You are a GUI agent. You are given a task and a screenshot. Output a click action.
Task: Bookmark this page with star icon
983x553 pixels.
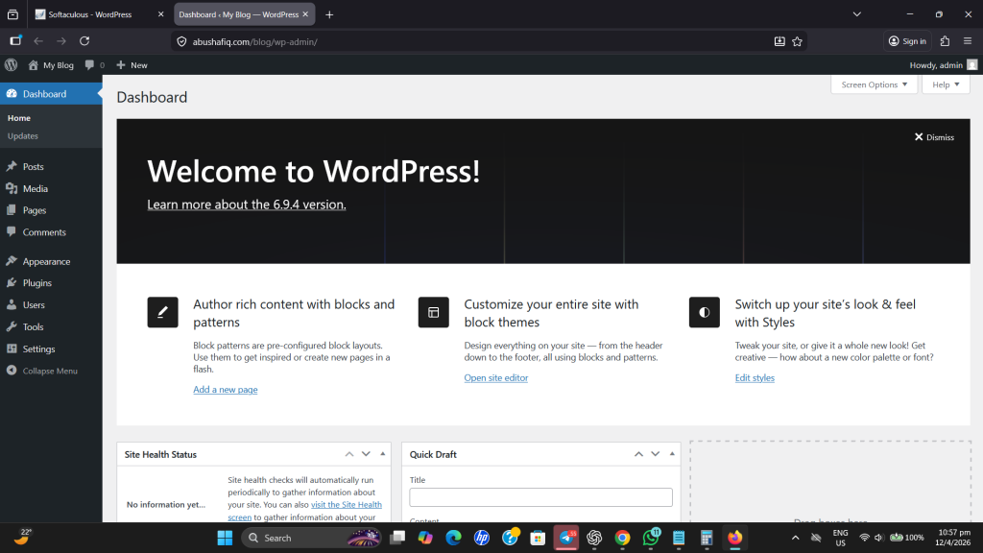[x=797, y=41]
